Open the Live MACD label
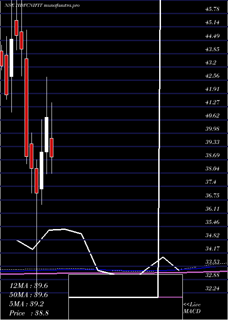228x320 pixels. [x=192, y=308]
